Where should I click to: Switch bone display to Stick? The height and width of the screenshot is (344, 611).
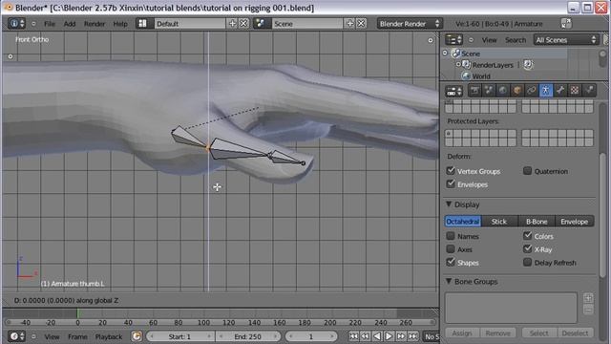click(499, 221)
